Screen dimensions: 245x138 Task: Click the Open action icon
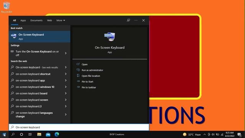pyautogui.click(x=78, y=64)
